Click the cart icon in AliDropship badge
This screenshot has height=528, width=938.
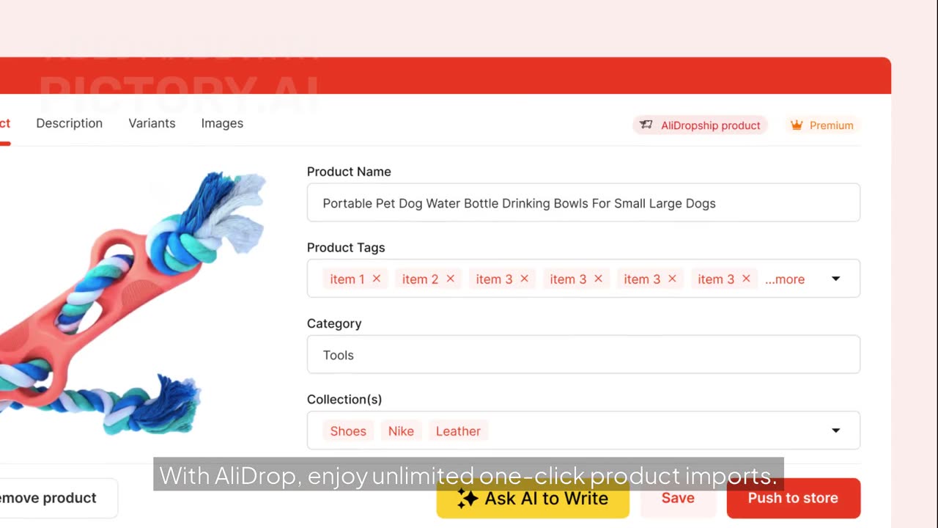(646, 125)
